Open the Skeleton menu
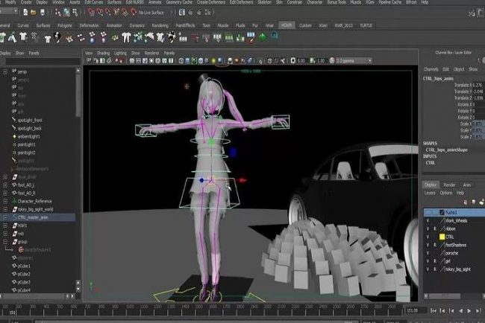 tap(264, 2)
